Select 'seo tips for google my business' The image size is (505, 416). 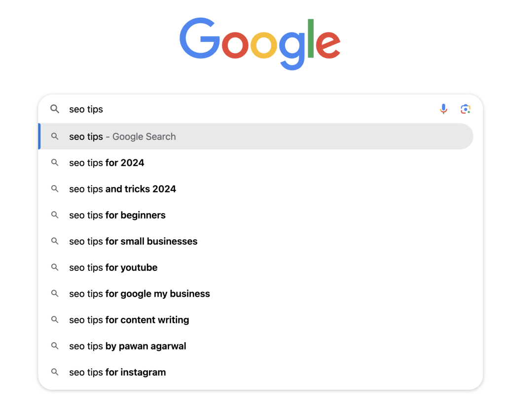click(139, 293)
